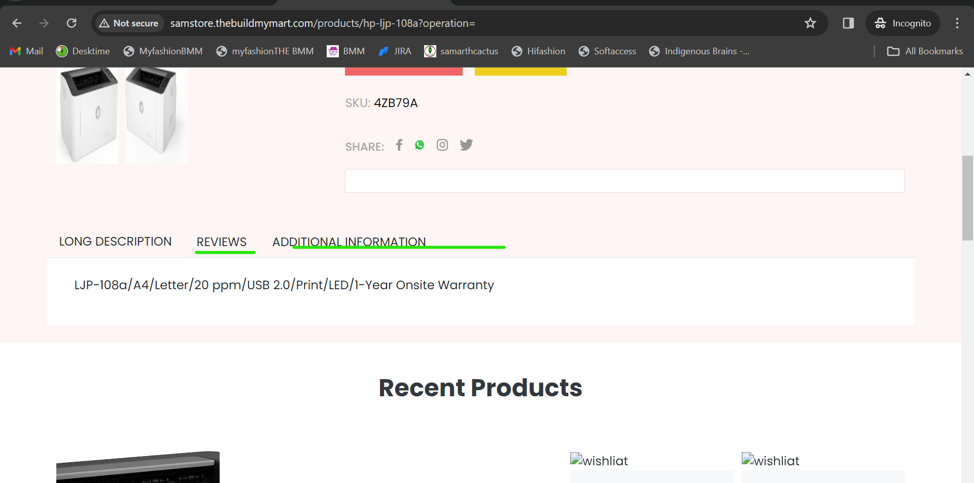The width and height of the screenshot is (974, 483).
Task: Share product on Facebook
Action: pos(399,145)
